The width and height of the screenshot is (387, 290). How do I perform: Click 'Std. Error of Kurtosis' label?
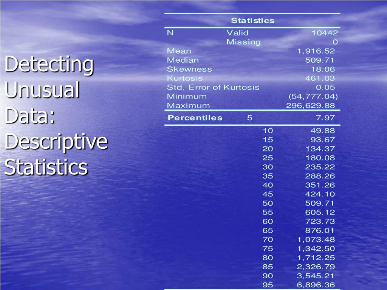click(x=213, y=87)
